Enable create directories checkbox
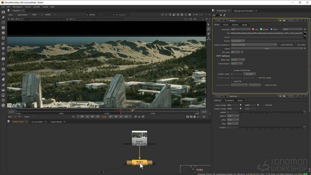 click(x=232, y=70)
